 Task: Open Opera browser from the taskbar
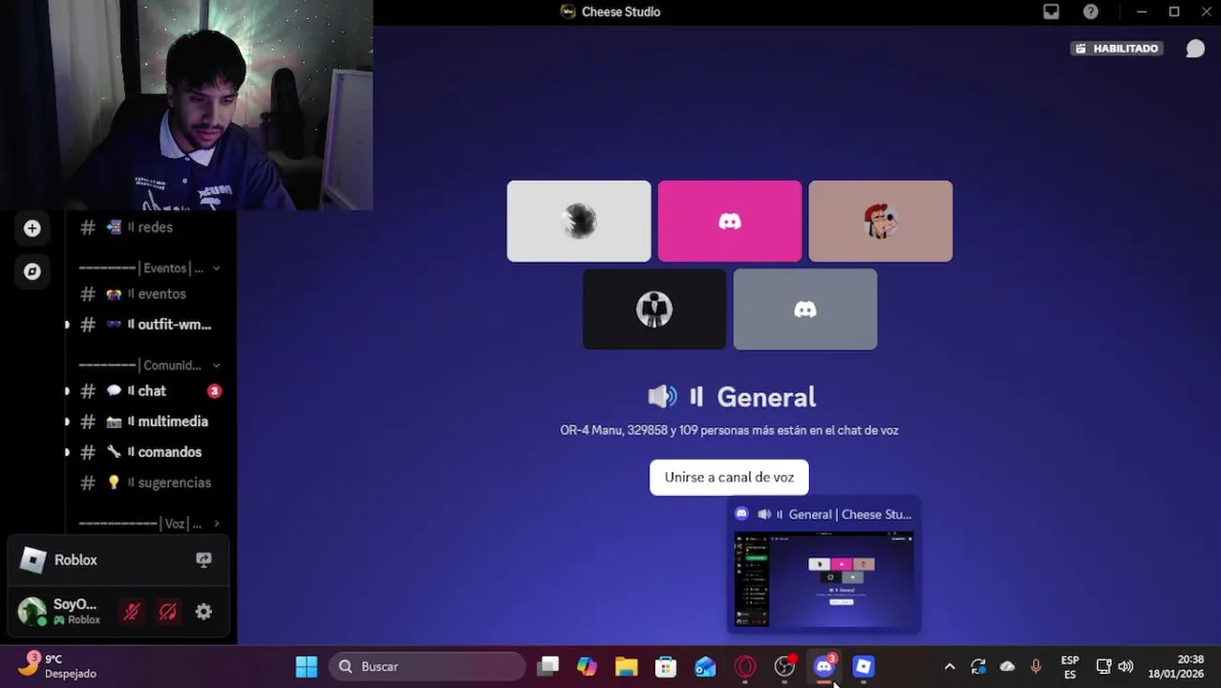click(745, 667)
